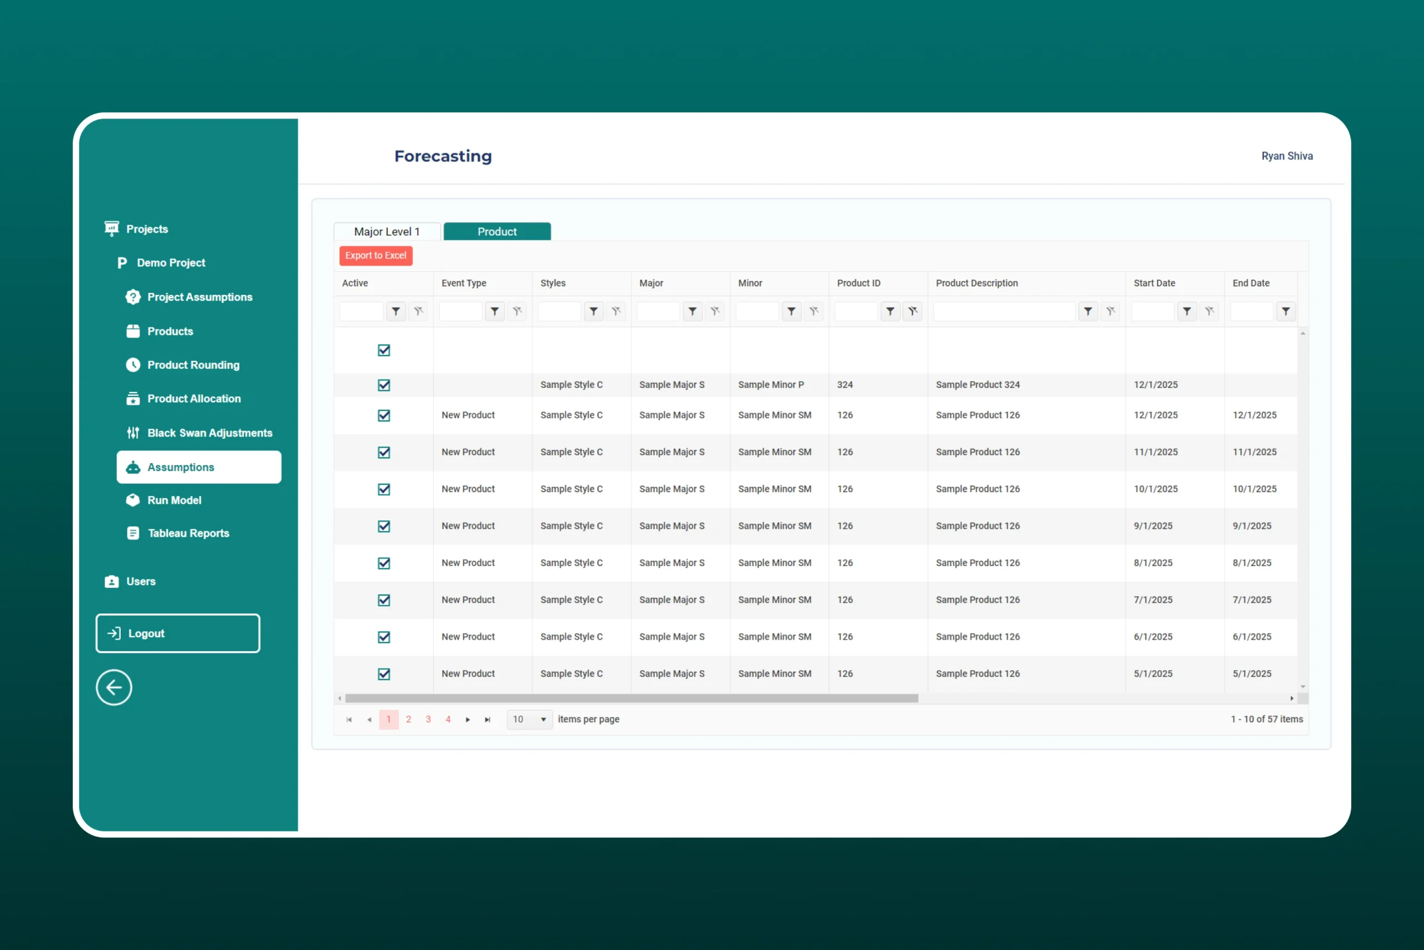
Task: Open Product Allocation from the sidebar
Action: 193,398
